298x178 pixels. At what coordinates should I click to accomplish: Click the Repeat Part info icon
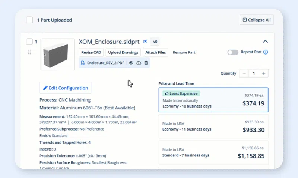(x=266, y=52)
